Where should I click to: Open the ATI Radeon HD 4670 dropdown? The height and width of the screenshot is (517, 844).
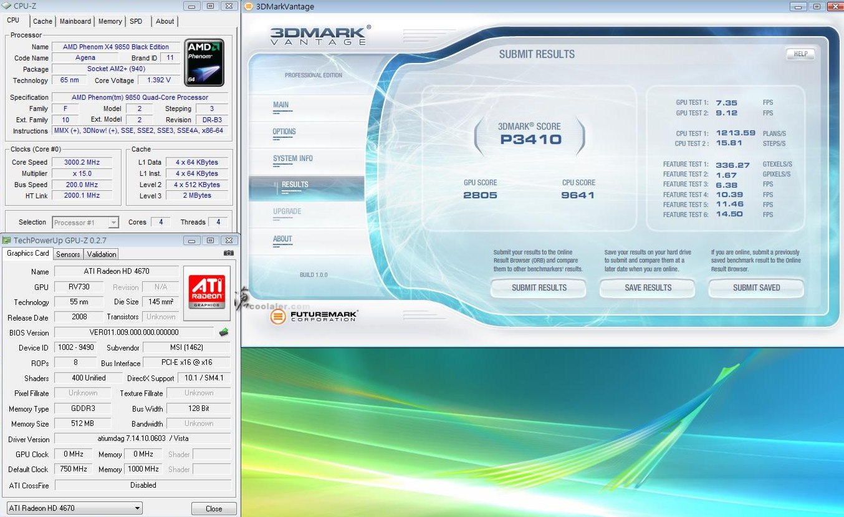(74, 508)
